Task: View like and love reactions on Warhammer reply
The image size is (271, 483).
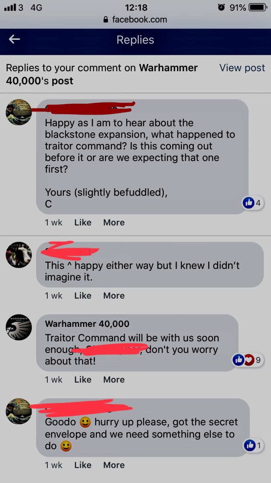Action: (248, 360)
